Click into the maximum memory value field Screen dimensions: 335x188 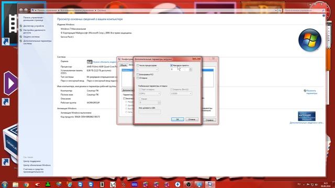coord(180,69)
